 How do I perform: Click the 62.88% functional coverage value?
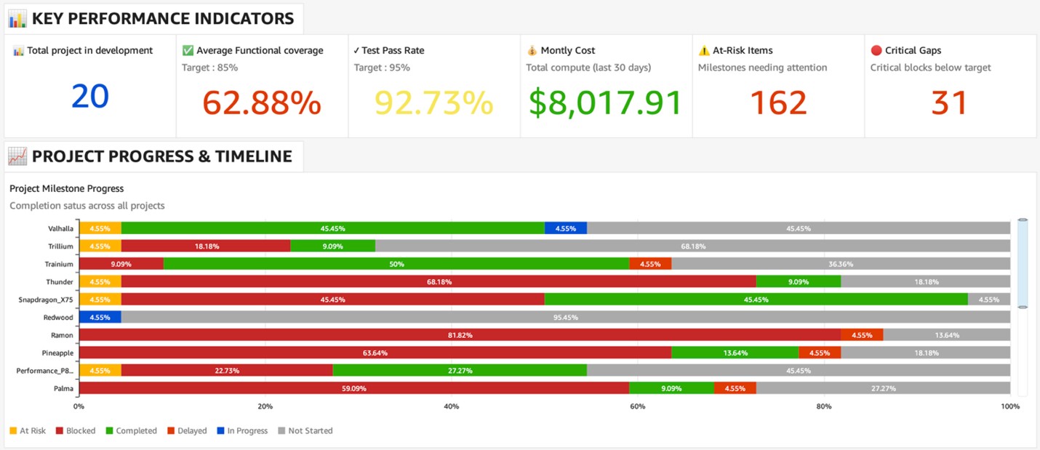(x=262, y=103)
